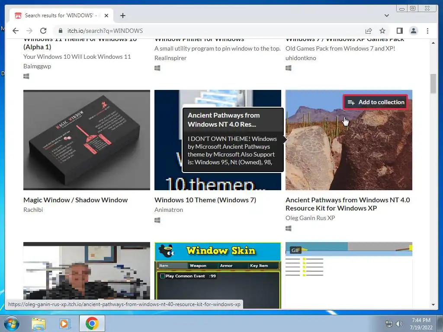Open the Window Skin game thumbnail
The width and height of the screenshot is (443, 332).
218,275
